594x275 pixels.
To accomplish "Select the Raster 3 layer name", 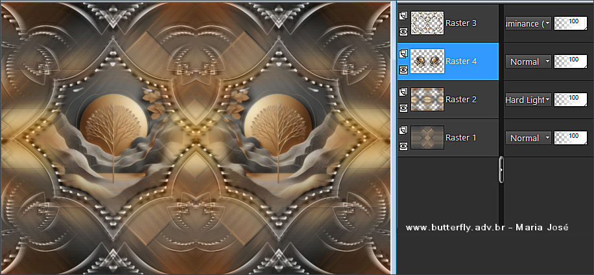I will 461,23.
